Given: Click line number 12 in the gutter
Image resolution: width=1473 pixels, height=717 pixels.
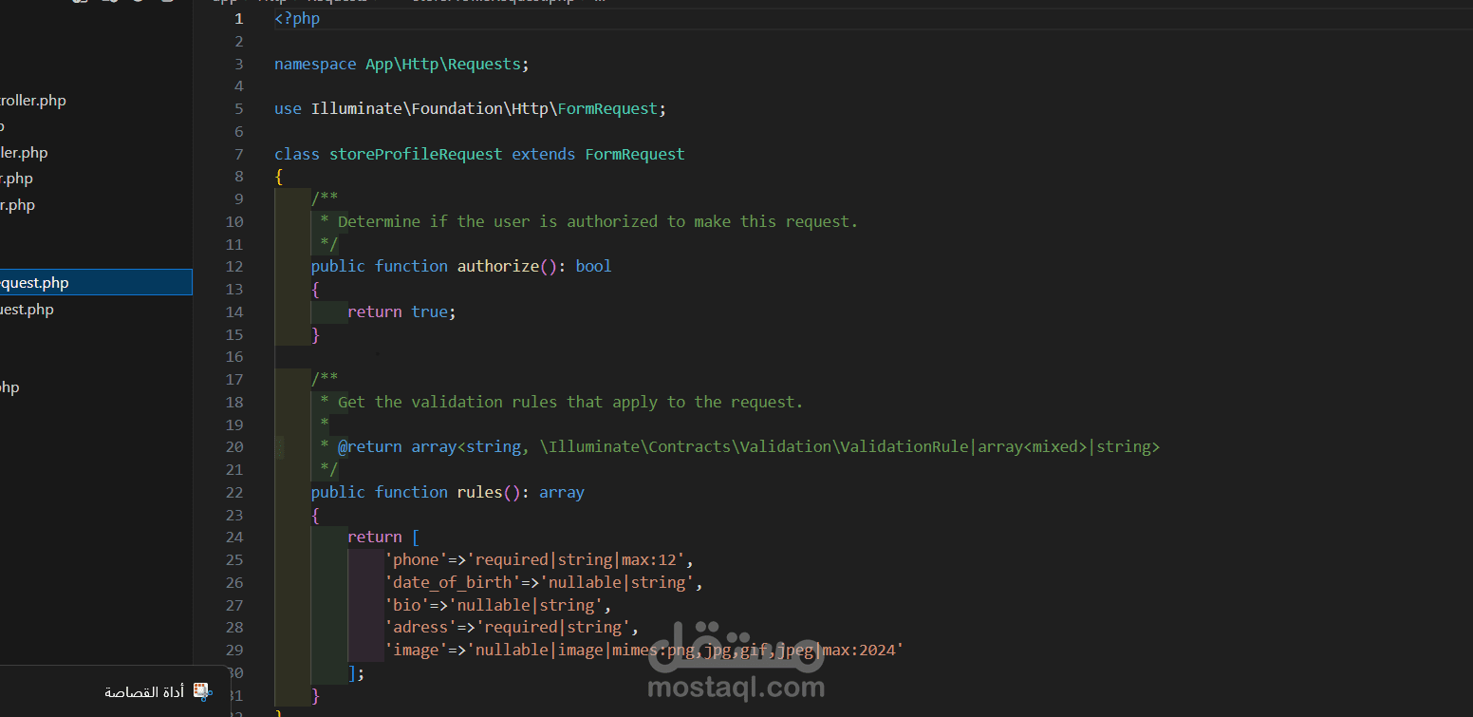Looking at the screenshot, I should pyautogui.click(x=234, y=267).
